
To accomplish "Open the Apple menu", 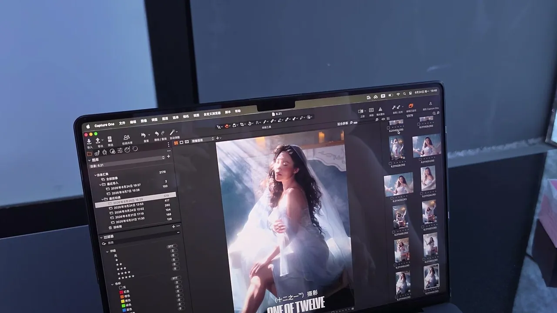I will click(x=87, y=127).
